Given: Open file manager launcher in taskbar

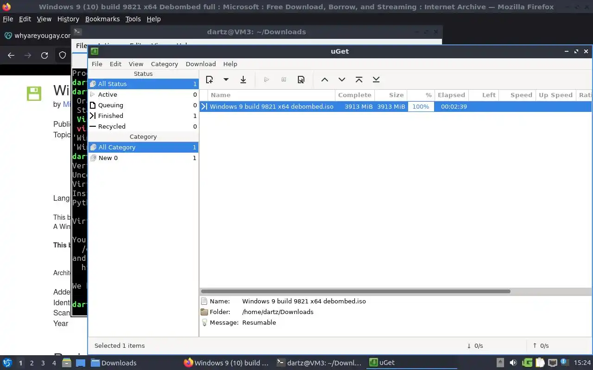Looking at the screenshot, I should [67, 363].
